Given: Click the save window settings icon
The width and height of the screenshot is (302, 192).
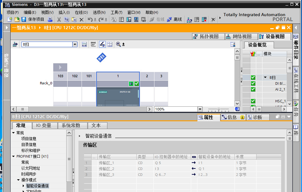Looking at the screenshot, I should (233, 44).
